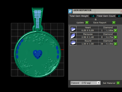This screenshot has width=122, height=92.
Task: Click the Marquise shape name cell
Action: (87, 34)
